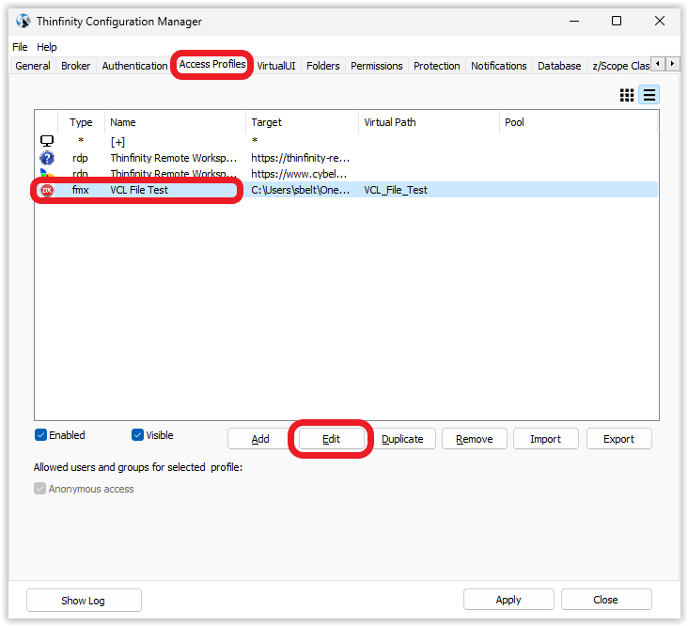Open the z/Scope Classic tab
688x626 pixels.
click(619, 66)
